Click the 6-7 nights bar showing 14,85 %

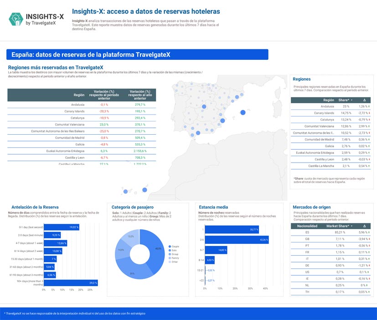point(216,250)
